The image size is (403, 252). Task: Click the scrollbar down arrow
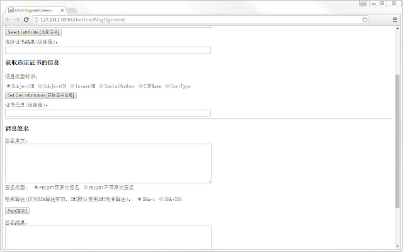pyautogui.click(x=397, y=246)
